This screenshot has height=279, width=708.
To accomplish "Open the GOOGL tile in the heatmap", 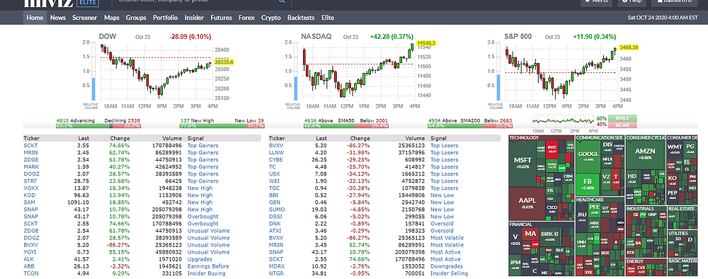I will (x=588, y=156).
